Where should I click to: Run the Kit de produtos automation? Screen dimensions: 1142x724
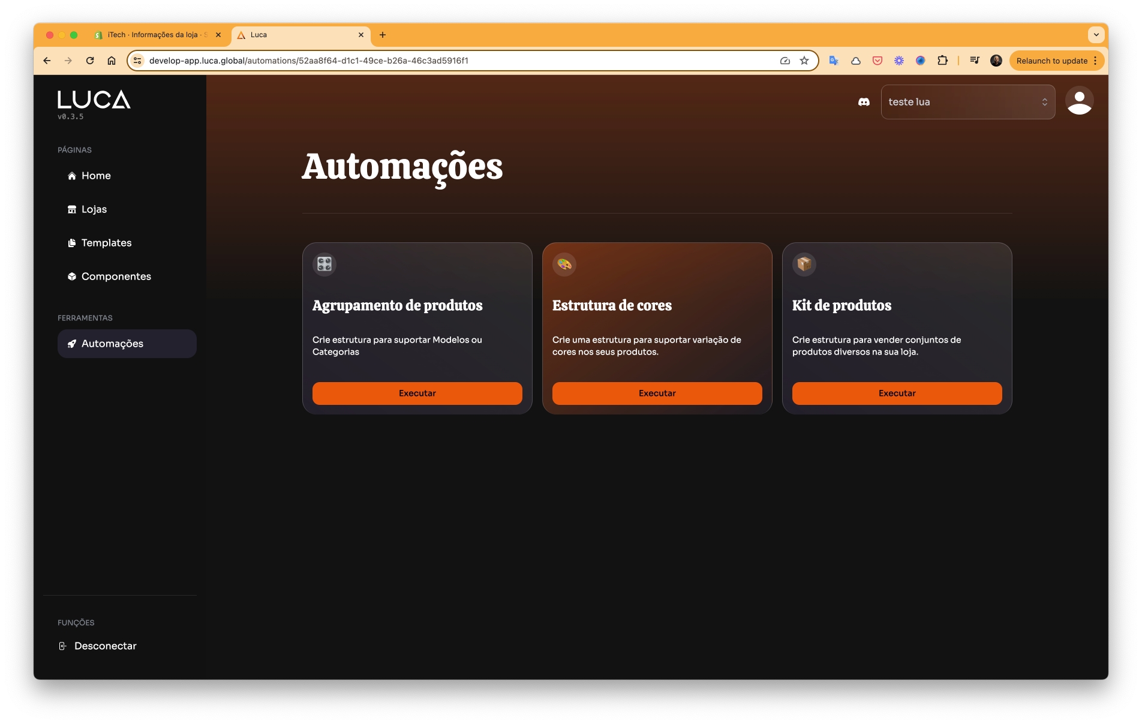(897, 393)
